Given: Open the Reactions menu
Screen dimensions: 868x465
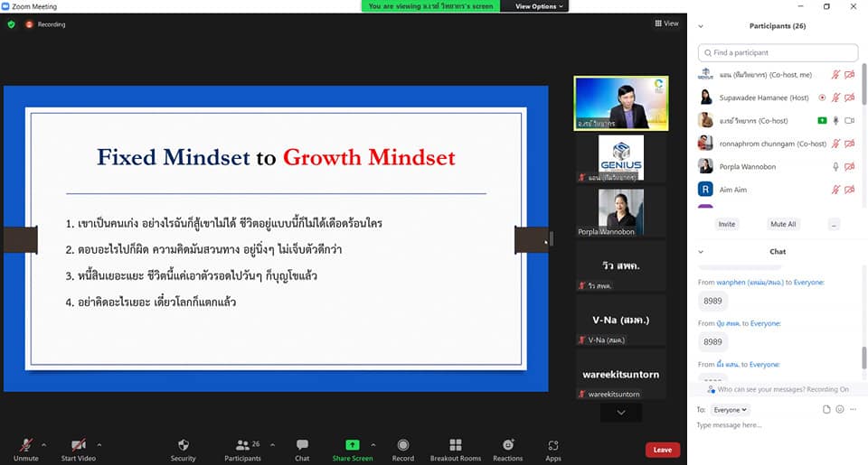Looking at the screenshot, I should tap(508, 449).
